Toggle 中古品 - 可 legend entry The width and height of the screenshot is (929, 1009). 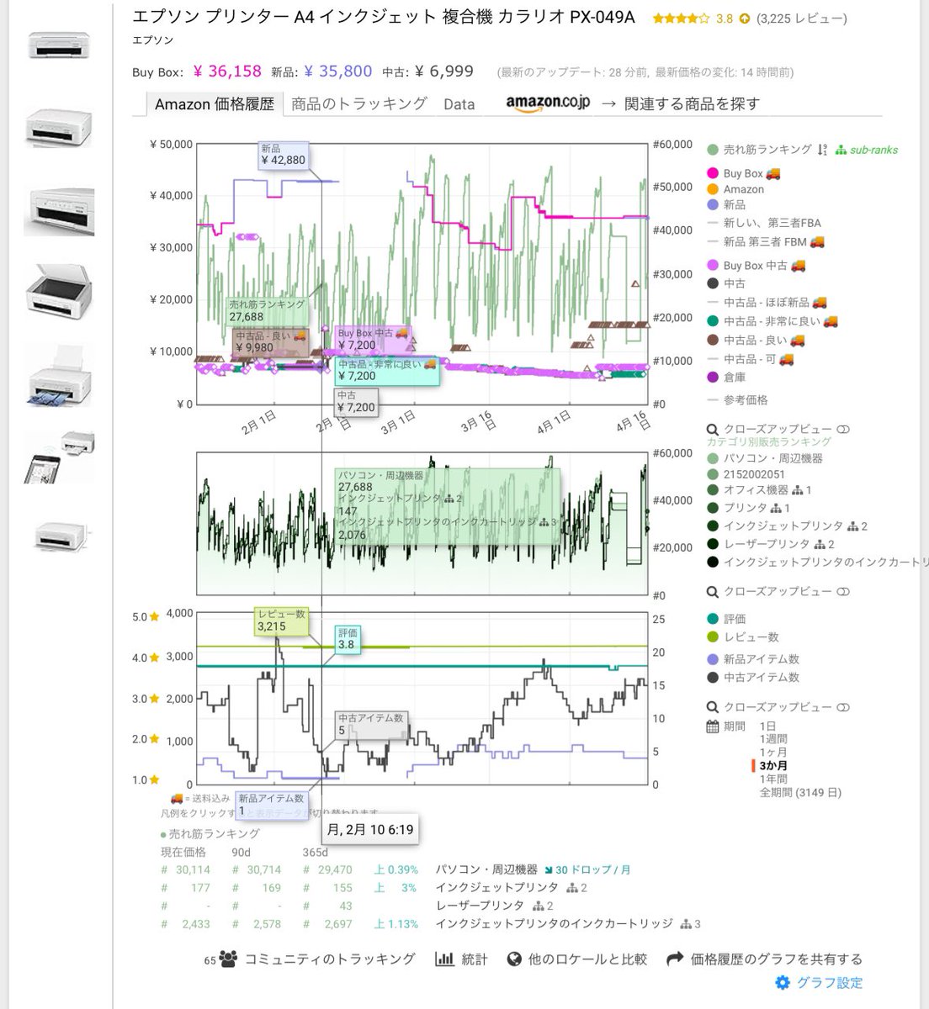(x=751, y=360)
